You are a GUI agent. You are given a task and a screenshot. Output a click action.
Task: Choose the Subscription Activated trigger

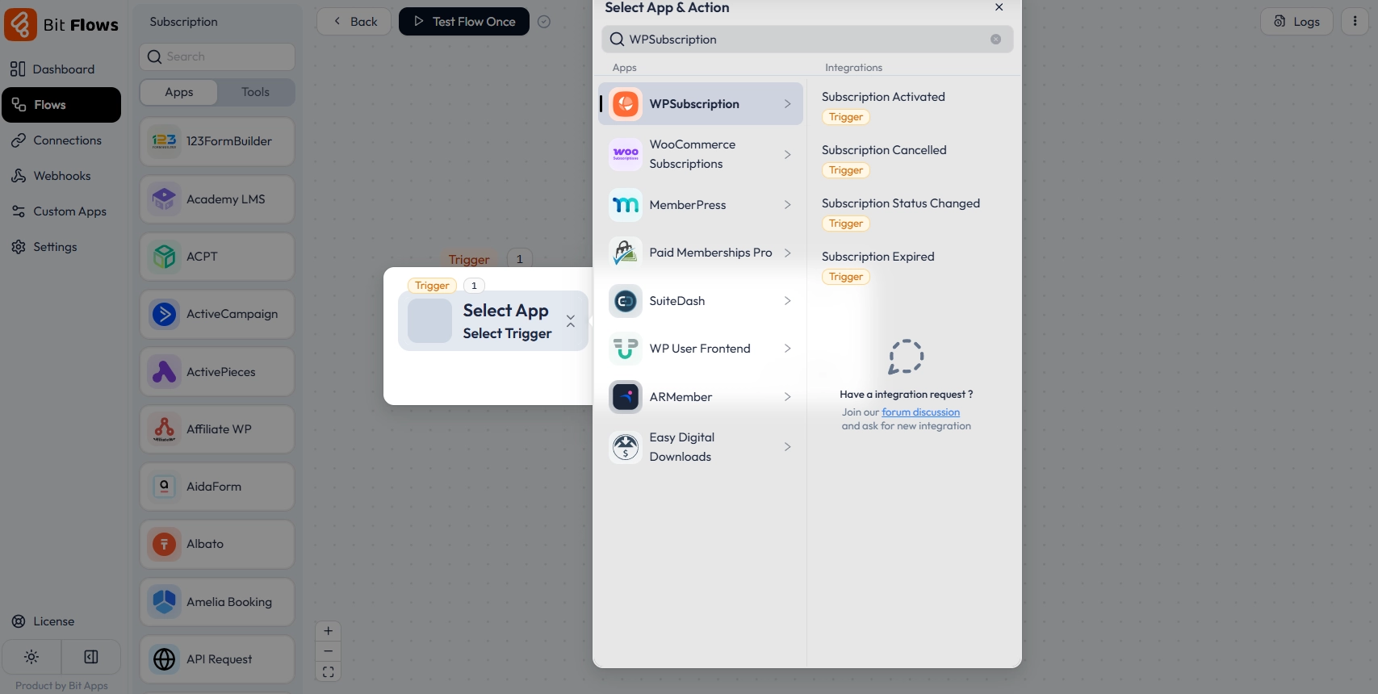pyautogui.click(x=883, y=97)
